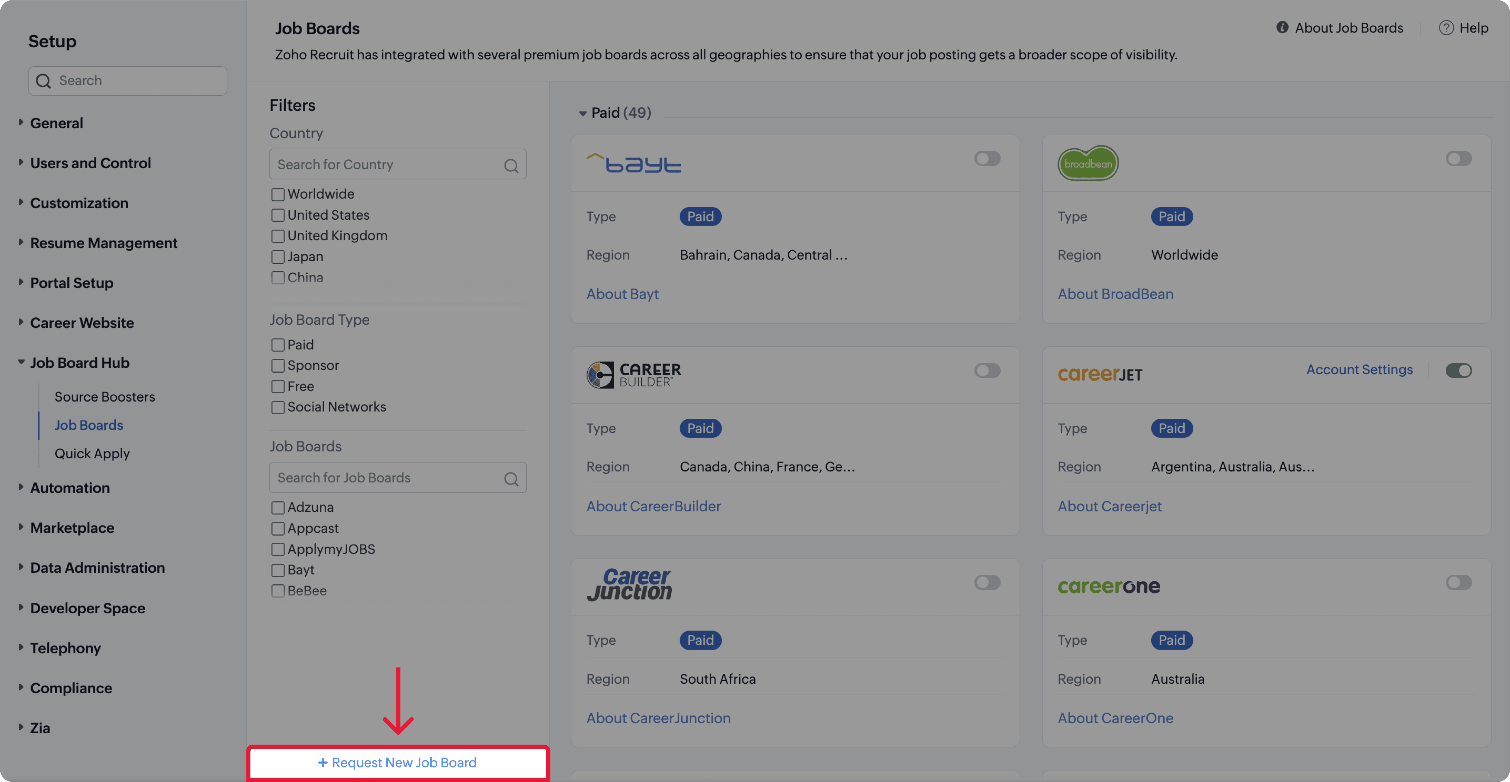Click the country search magnifier icon

511,166
